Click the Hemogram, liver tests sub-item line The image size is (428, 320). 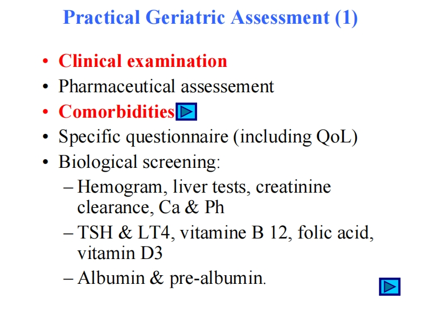coord(204,187)
